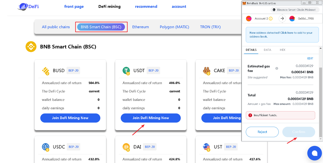This screenshot has width=323, height=163.
Task: Select the BNB Smart Chain (BSC) tab
Action: (101, 27)
